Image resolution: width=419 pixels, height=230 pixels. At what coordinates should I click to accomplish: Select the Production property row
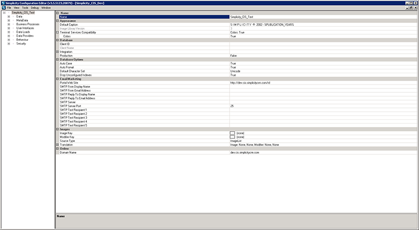pyautogui.click(x=144, y=56)
